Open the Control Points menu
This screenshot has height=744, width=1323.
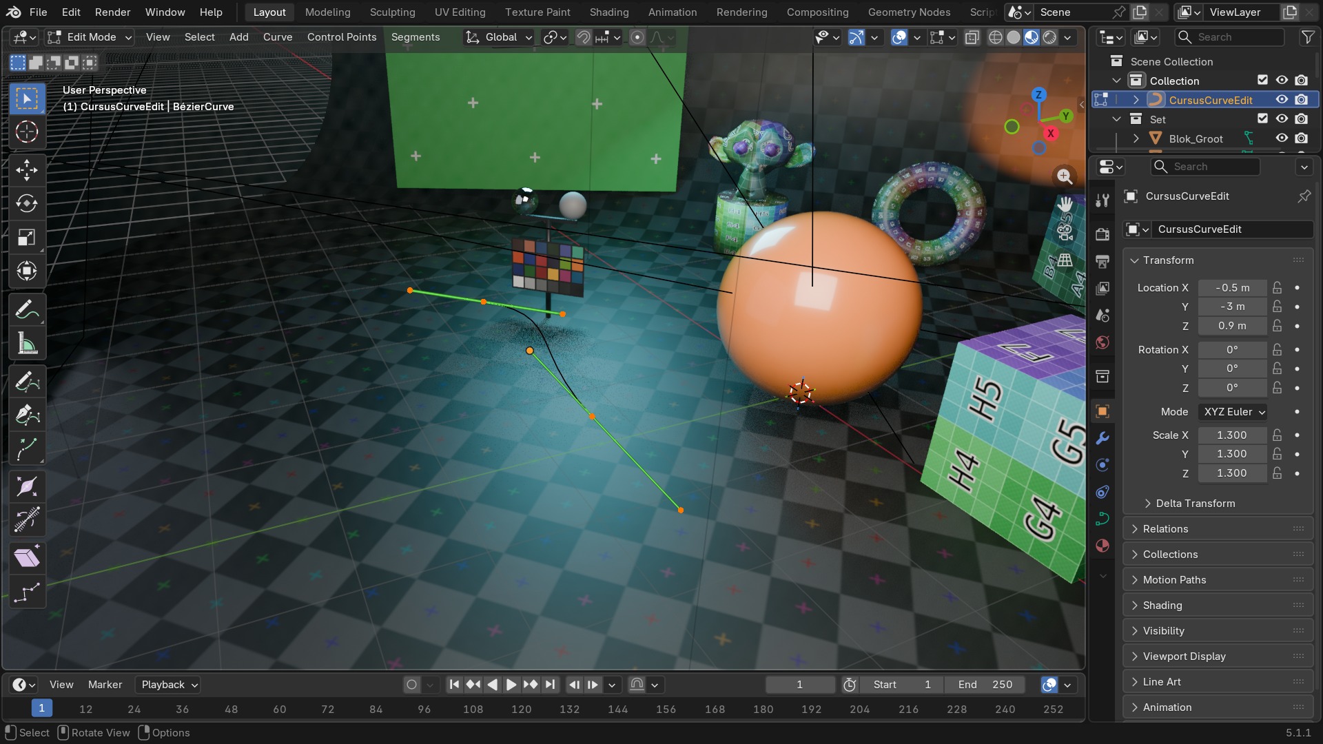coord(342,37)
